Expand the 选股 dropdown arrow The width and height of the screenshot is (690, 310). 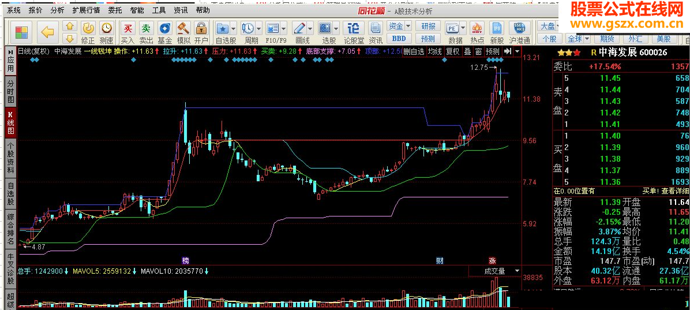click(x=336, y=28)
